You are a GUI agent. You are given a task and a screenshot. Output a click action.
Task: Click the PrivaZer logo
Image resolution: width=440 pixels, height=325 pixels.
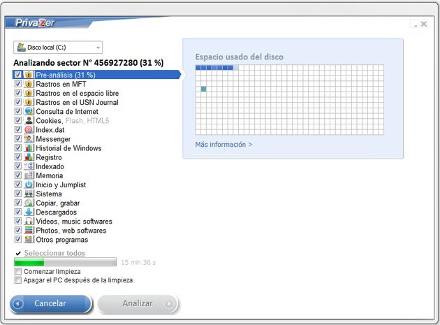(x=35, y=23)
